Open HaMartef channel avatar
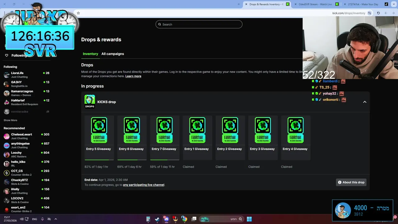 coord(7,102)
